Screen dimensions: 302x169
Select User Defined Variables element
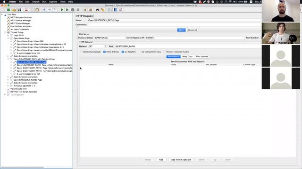(x=21, y=26)
